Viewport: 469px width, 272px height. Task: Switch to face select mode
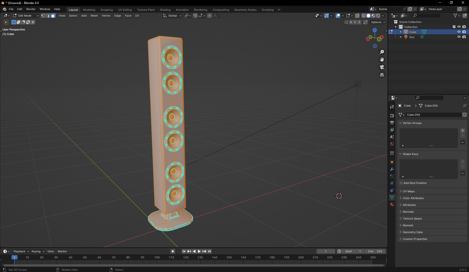pyautogui.click(x=53, y=16)
